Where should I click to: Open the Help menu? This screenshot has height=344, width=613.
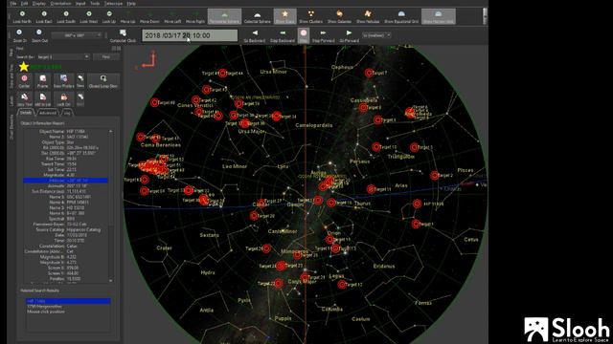(x=131, y=4)
